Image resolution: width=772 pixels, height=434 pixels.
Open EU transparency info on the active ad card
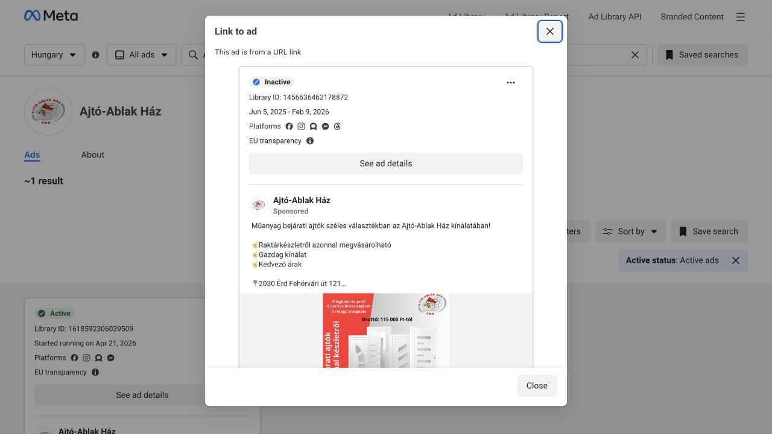click(x=95, y=373)
